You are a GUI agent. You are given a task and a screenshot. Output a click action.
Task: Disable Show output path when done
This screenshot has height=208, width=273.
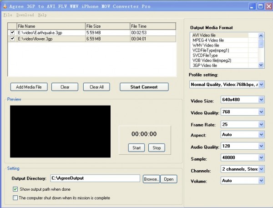pyautogui.click(x=15, y=189)
